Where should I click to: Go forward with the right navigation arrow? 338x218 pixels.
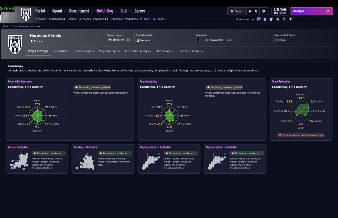pyautogui.click(x=13, y=15)
